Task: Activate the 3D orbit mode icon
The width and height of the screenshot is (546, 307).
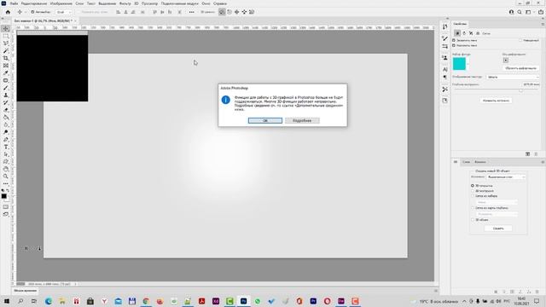Action: tap(222, 12)
